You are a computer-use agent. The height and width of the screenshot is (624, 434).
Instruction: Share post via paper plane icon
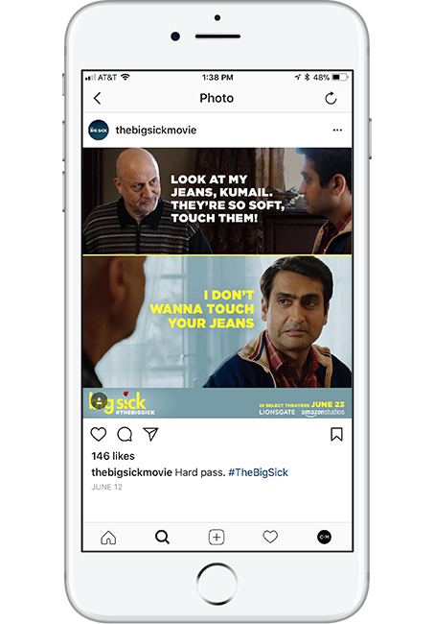(x=150, y=434)
